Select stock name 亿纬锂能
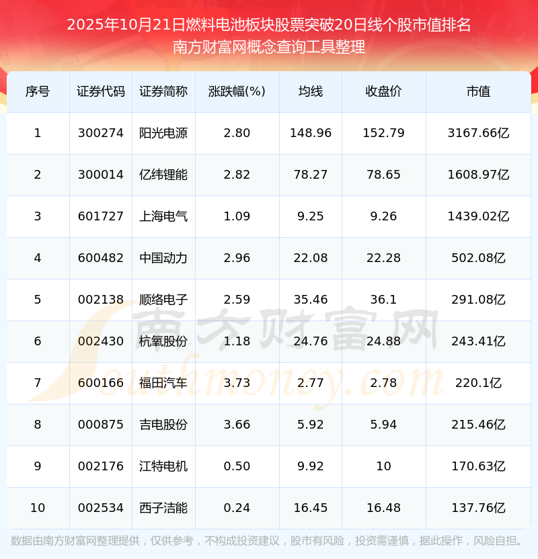This screenshot has height=559, width=538. [x=163, y=175]
